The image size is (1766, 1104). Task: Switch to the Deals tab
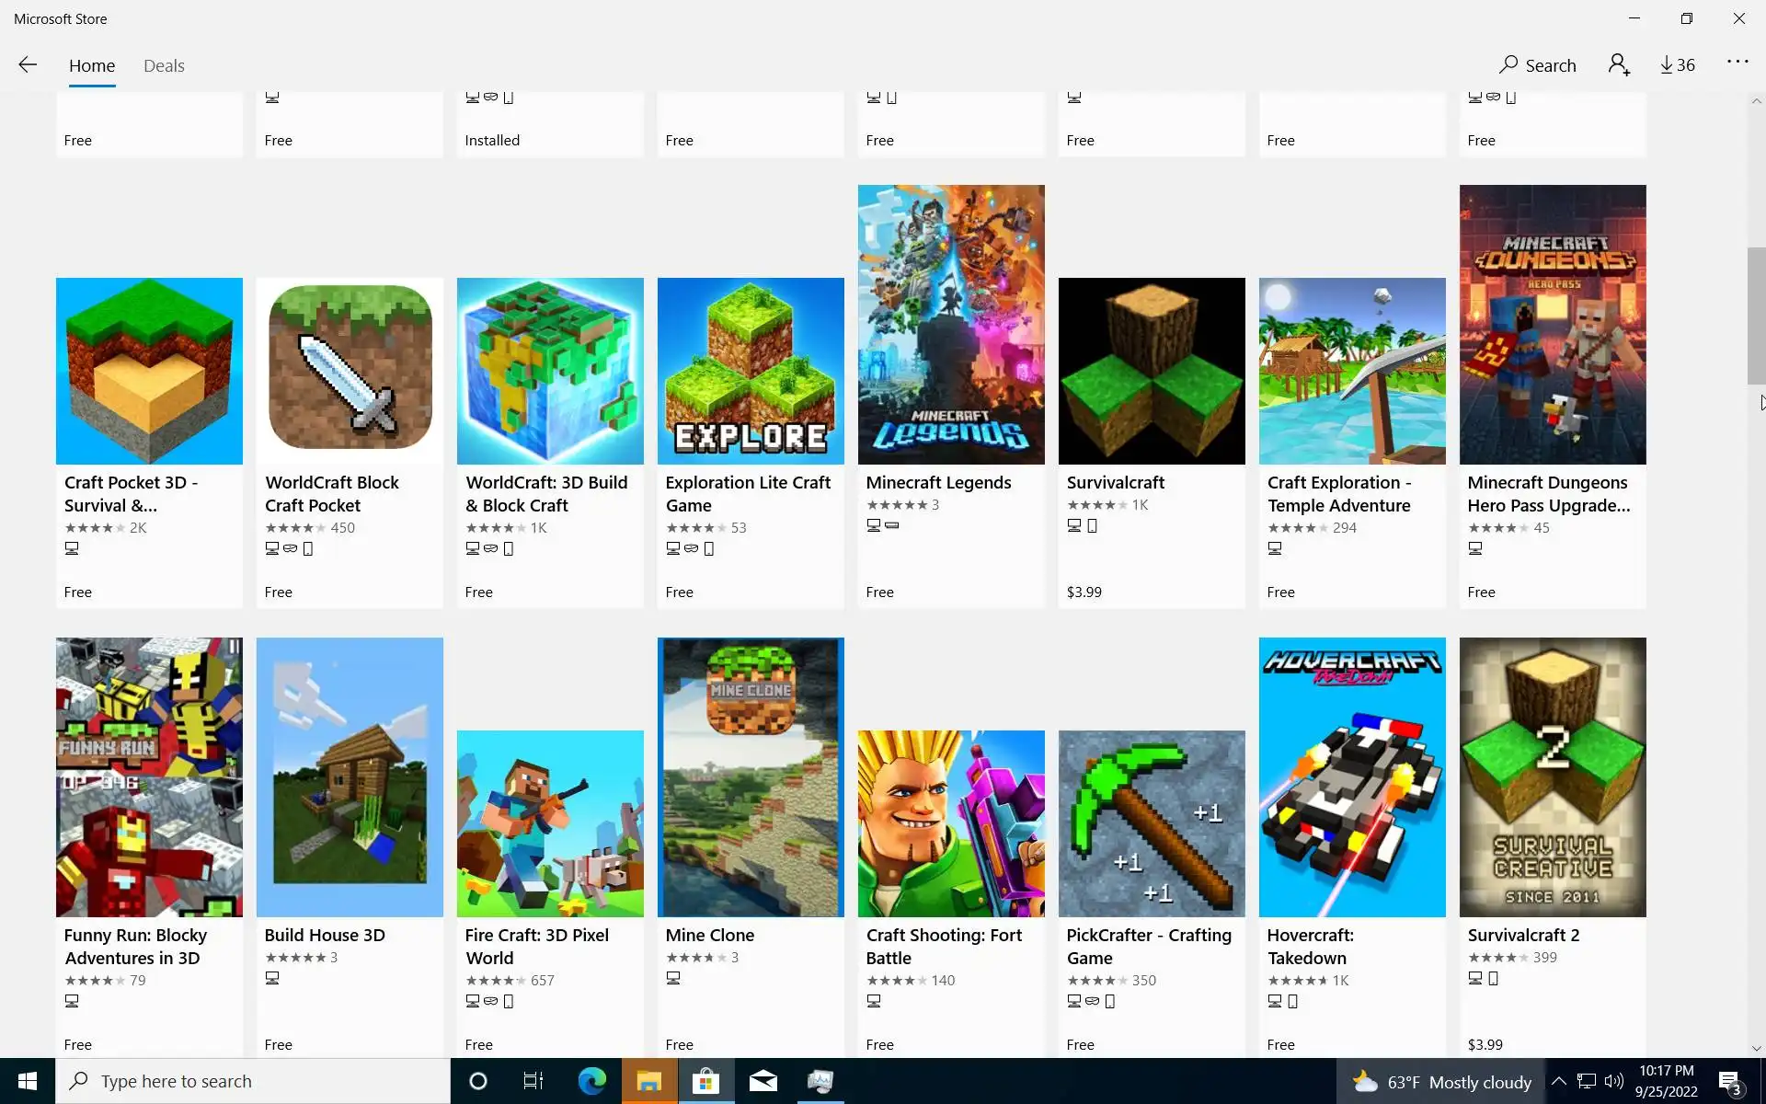164,65
